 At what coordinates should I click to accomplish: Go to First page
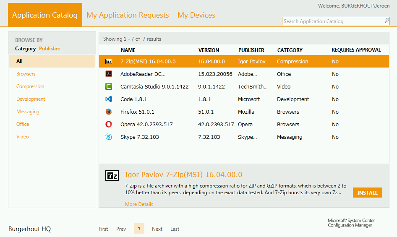point(103,229)
